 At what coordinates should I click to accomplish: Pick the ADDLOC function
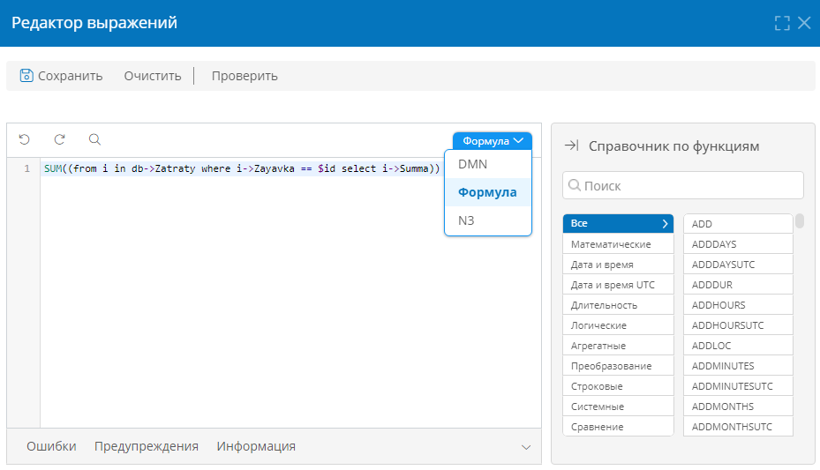(x=738, y=346)
